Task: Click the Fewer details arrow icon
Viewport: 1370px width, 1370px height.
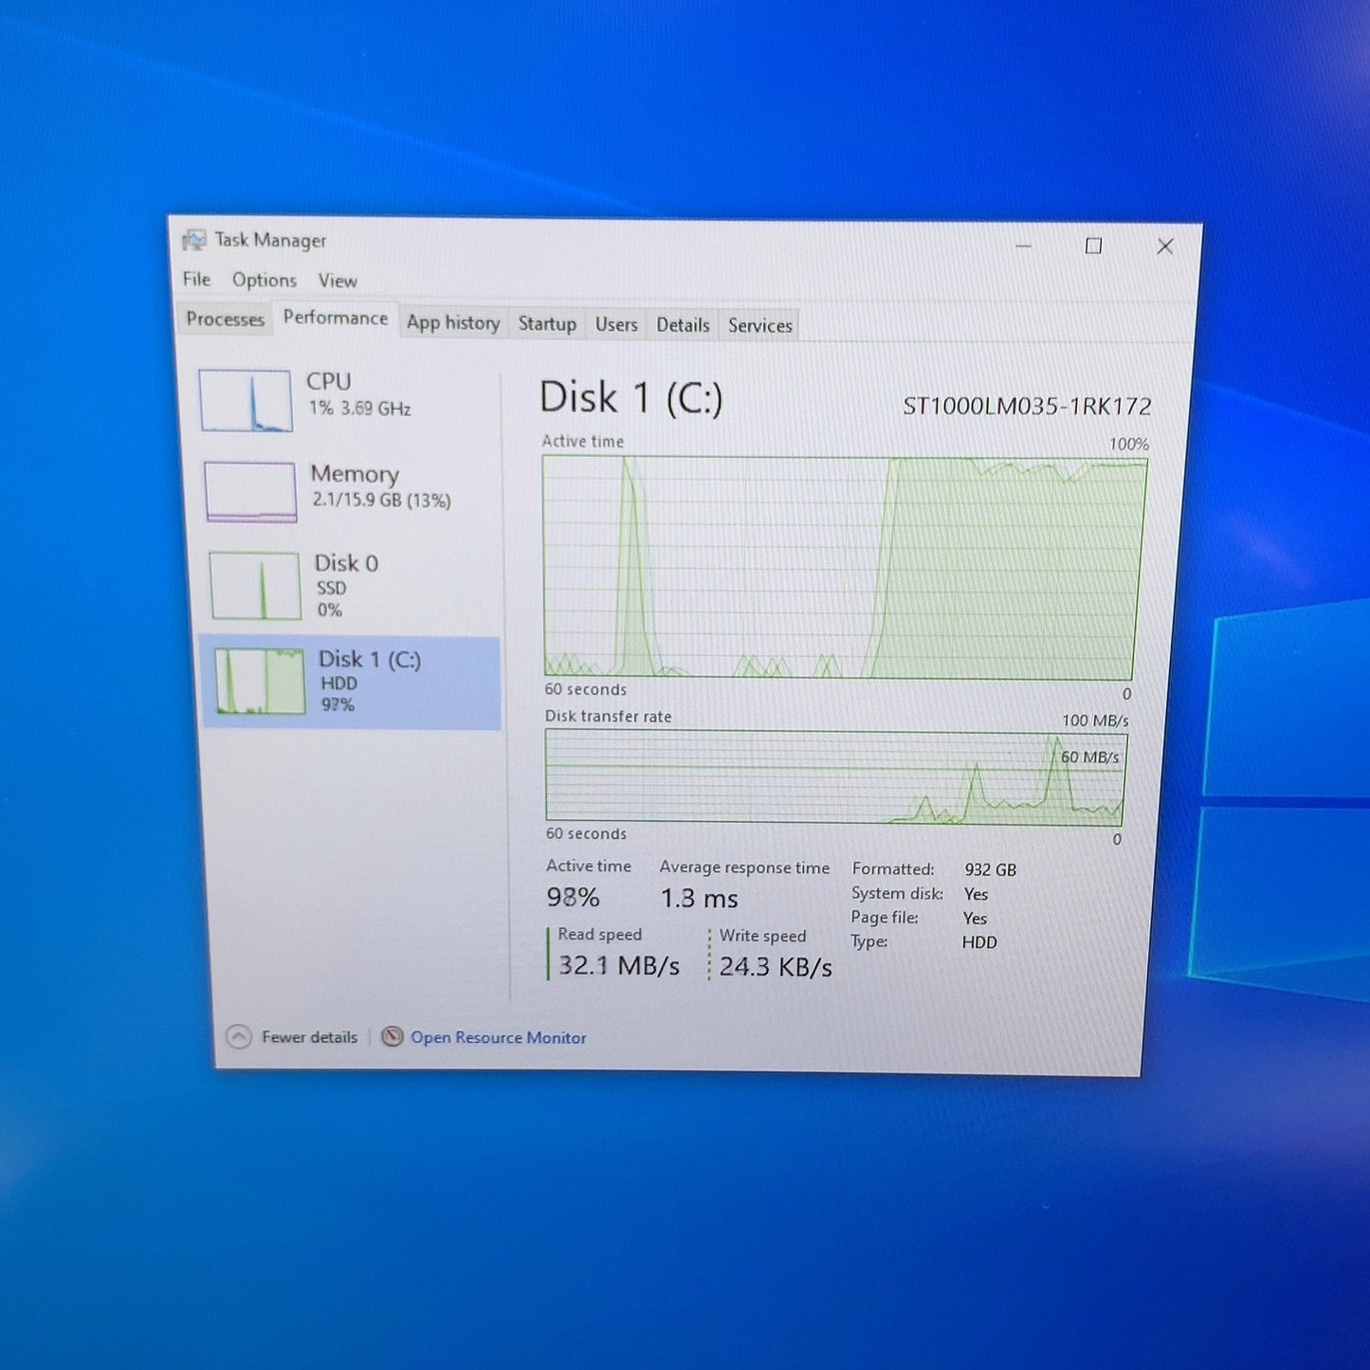Action: [x=239, y=1037]
